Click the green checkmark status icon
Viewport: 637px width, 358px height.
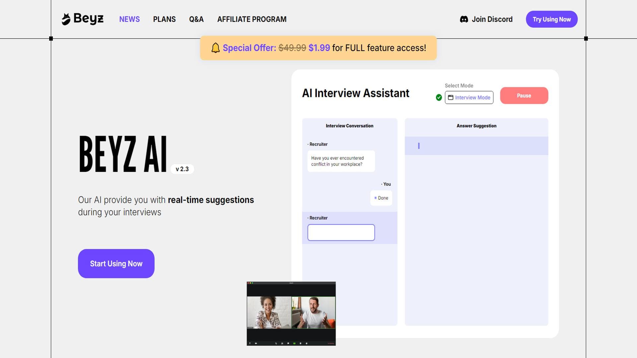click(x=439, y=97)
